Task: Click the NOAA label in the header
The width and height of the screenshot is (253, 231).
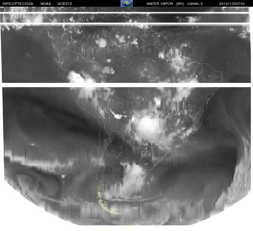Action: (46, 4)
